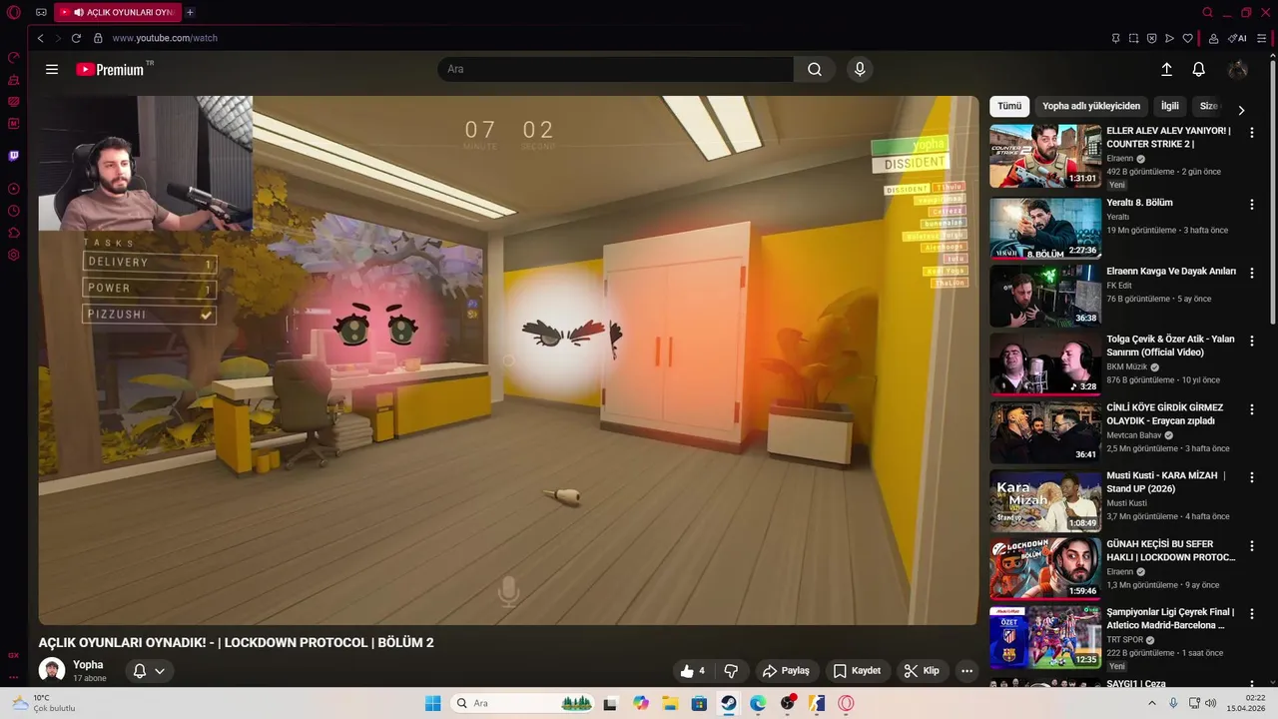Open options for Musti Kusti video
This screenshot has width=1278, height=719.
[1251, 477]
